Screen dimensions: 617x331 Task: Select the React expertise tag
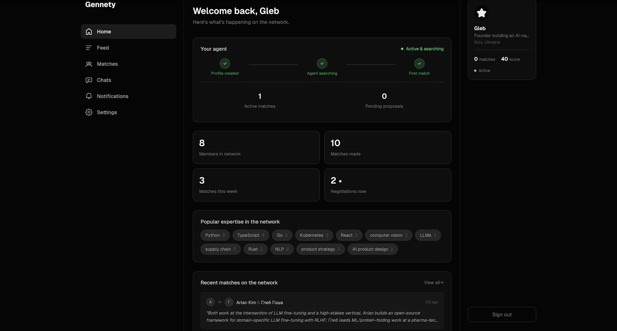[349, 235]
